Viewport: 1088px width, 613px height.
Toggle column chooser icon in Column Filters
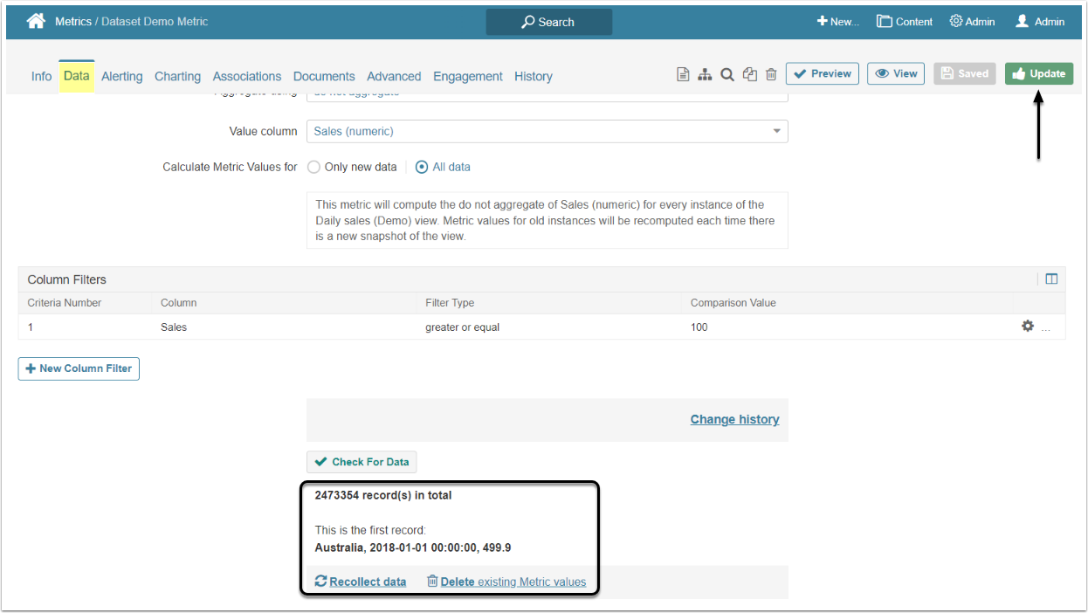point(1051,279)
